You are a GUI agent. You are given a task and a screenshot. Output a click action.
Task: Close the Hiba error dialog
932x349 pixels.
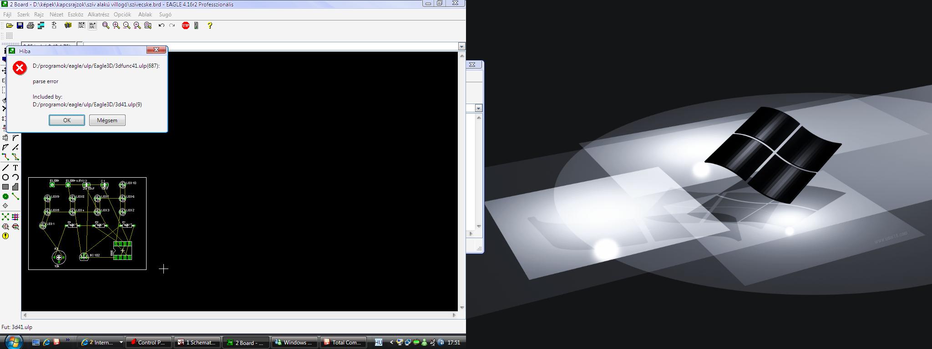[156, 50]
